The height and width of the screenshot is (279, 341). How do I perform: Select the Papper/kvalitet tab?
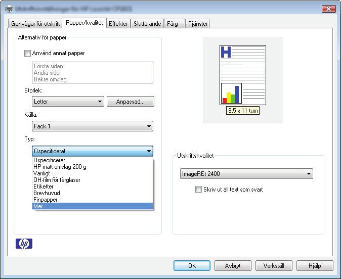(x=84, y=23)
